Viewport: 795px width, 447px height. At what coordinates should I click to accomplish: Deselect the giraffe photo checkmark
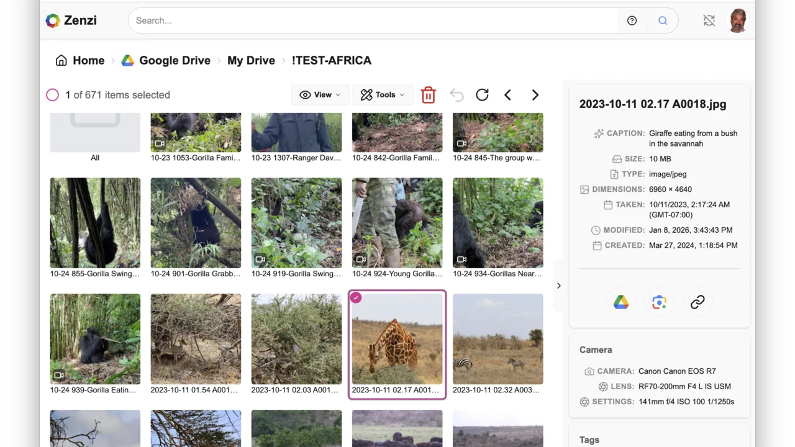356,298
